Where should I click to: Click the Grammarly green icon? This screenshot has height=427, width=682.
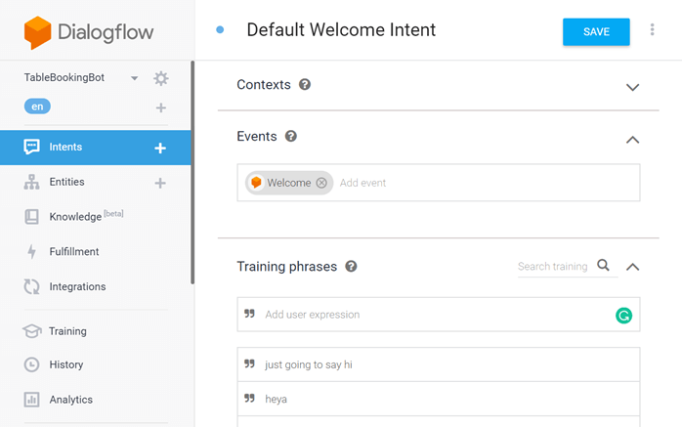[x=623, y=316]
